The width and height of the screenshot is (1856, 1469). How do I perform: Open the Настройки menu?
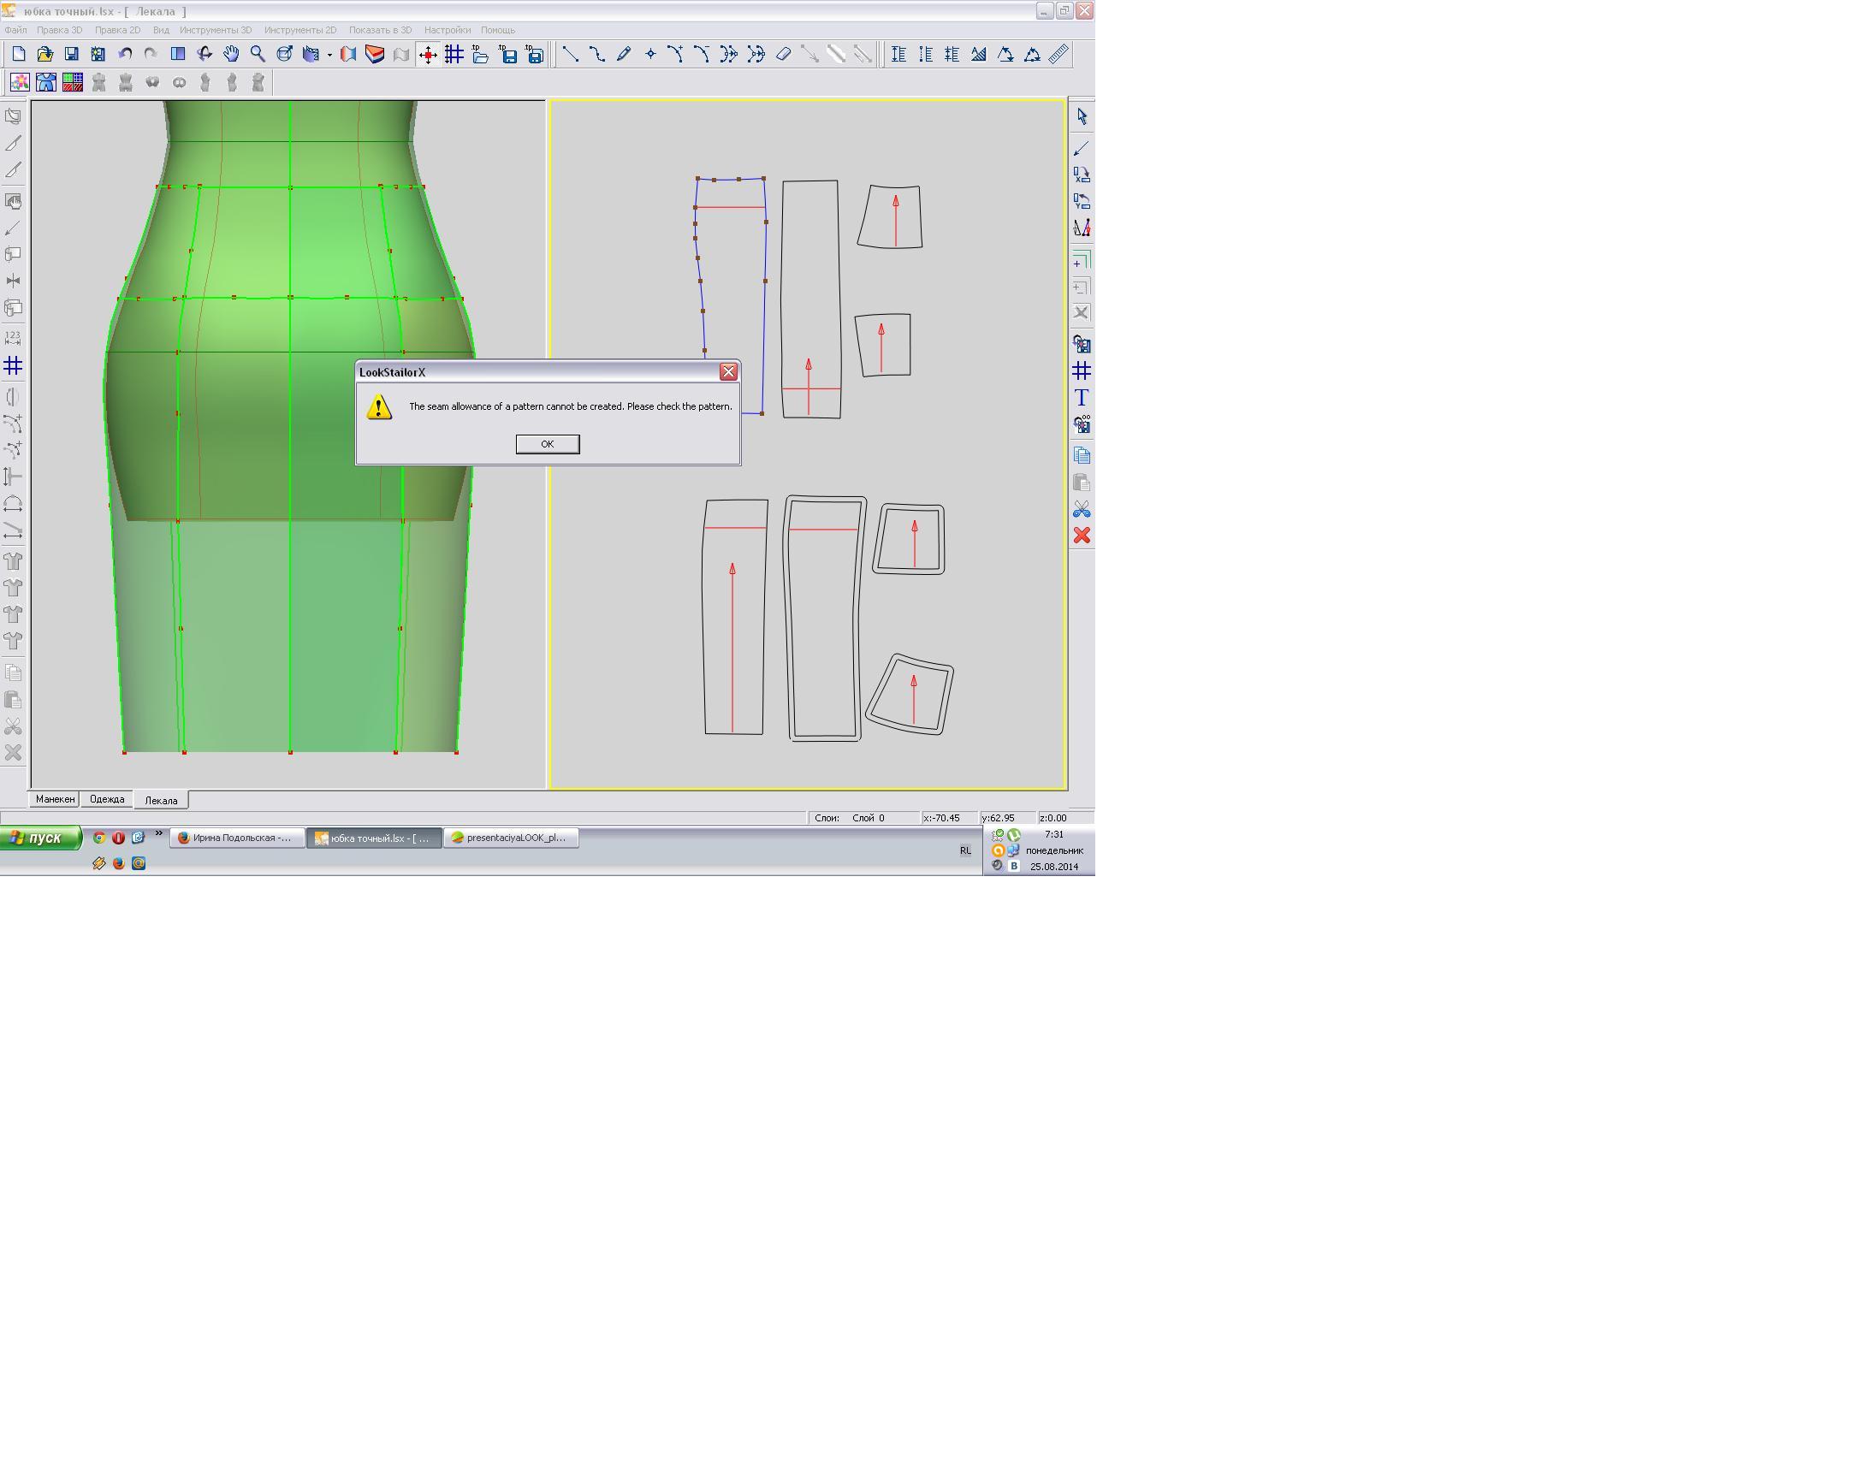[447, 30]
